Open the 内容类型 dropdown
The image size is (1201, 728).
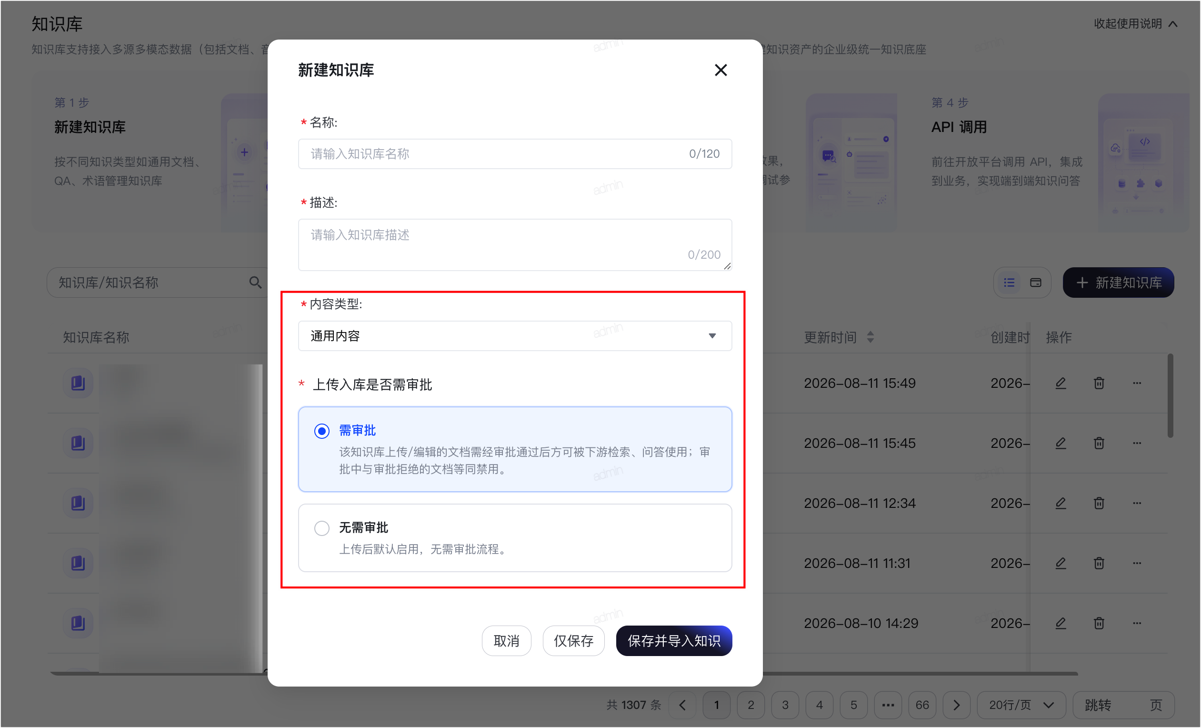[515, 336]
